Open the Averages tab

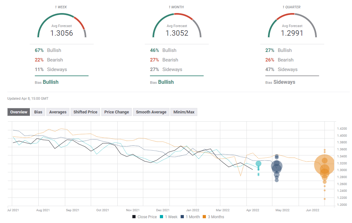58,112
